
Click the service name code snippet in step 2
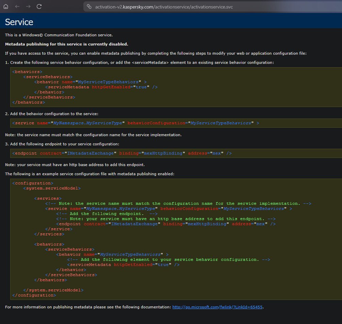[x=135, y=123]
